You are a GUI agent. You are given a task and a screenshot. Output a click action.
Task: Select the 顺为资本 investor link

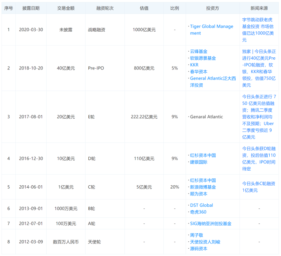199,194
